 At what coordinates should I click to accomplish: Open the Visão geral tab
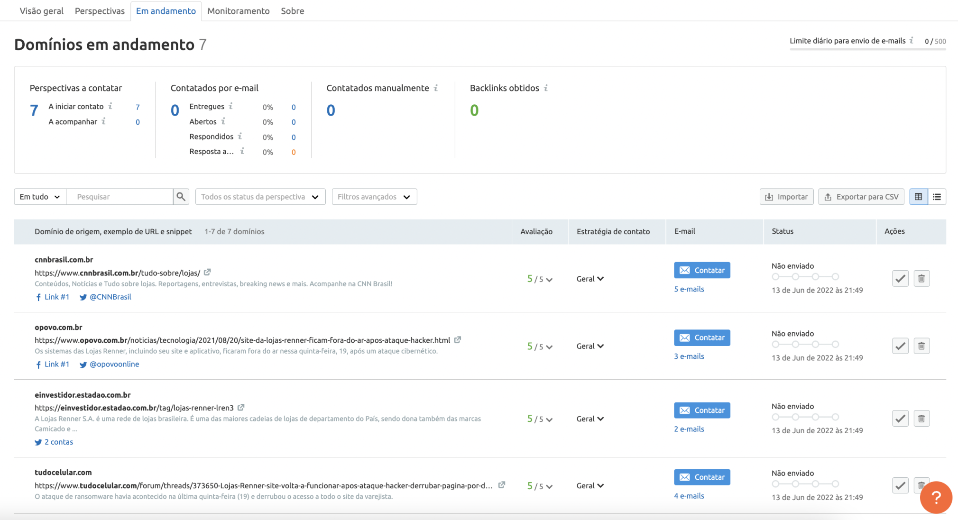[41, 11]
